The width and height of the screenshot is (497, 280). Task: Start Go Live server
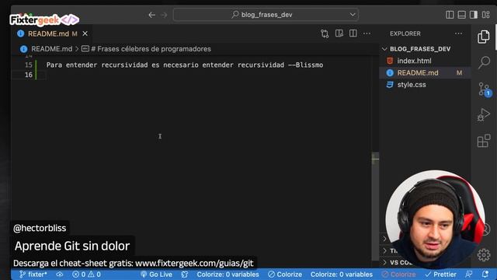pyautogui.click(x=157, y=275)
